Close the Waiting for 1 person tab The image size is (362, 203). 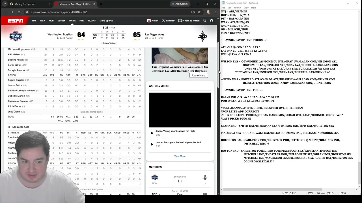coord(49,4)
